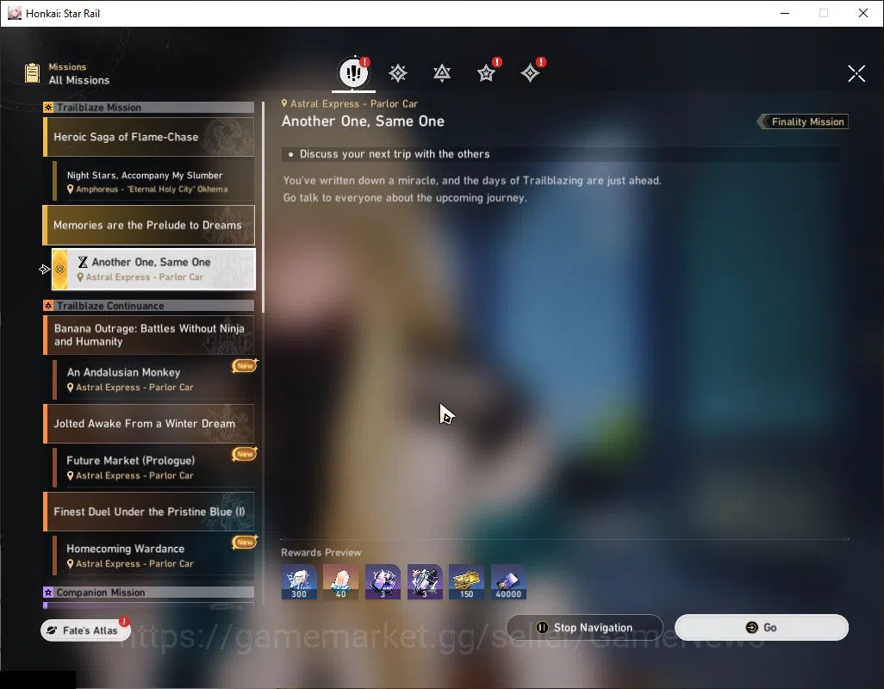Click the arrow icon in Go button
Image resolution: width=884 pixels, height=689 pixels.
click(x=751, y=628)
